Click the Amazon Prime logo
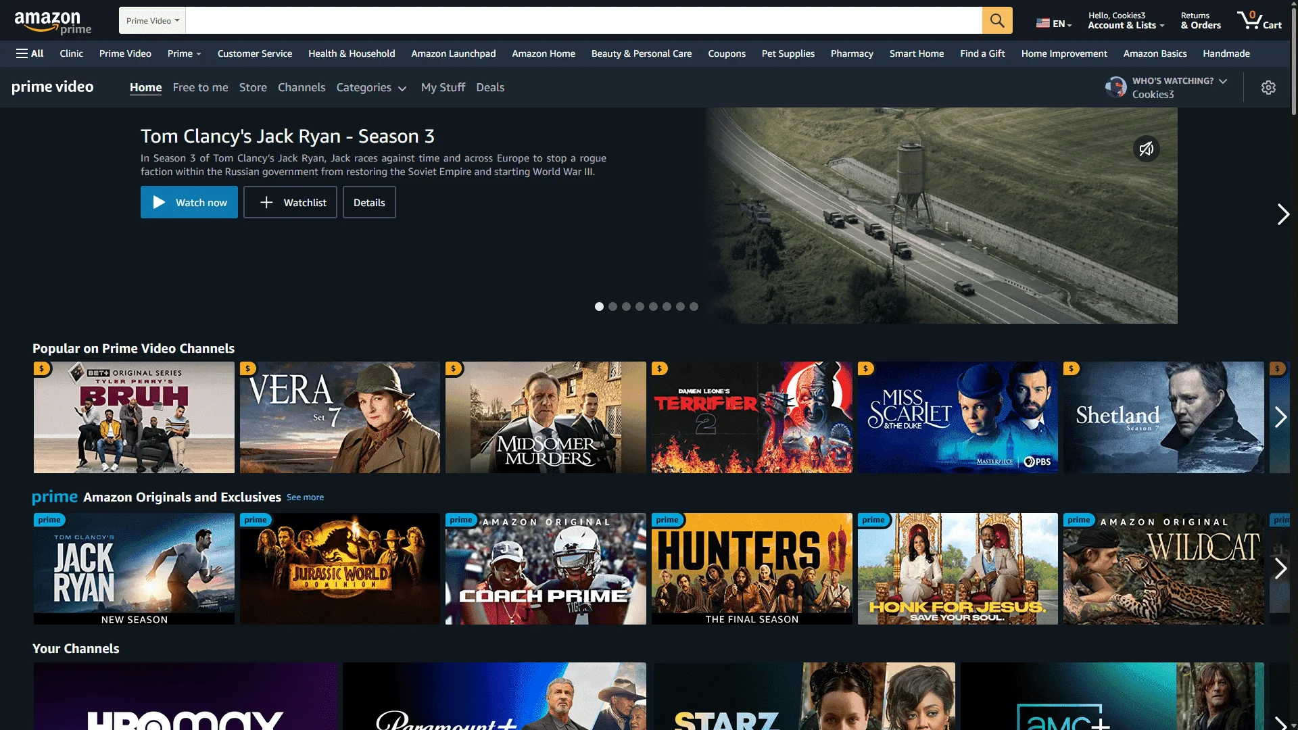Viewport: 1298px width, 730px height. pos(53,22)
